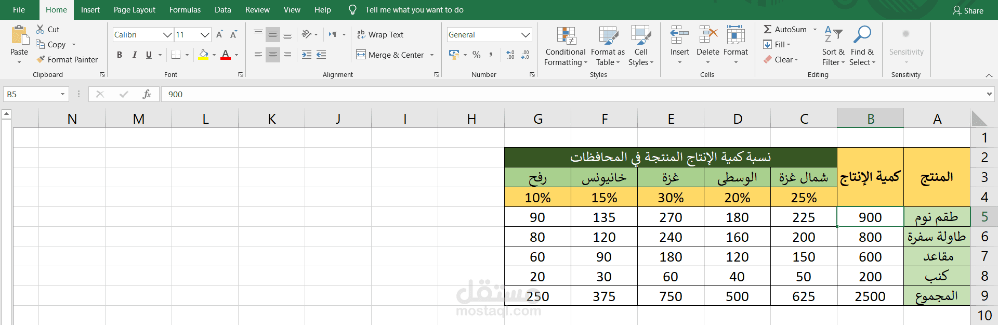
Task: Click the Paste clipboard icon
Action: 20,35
